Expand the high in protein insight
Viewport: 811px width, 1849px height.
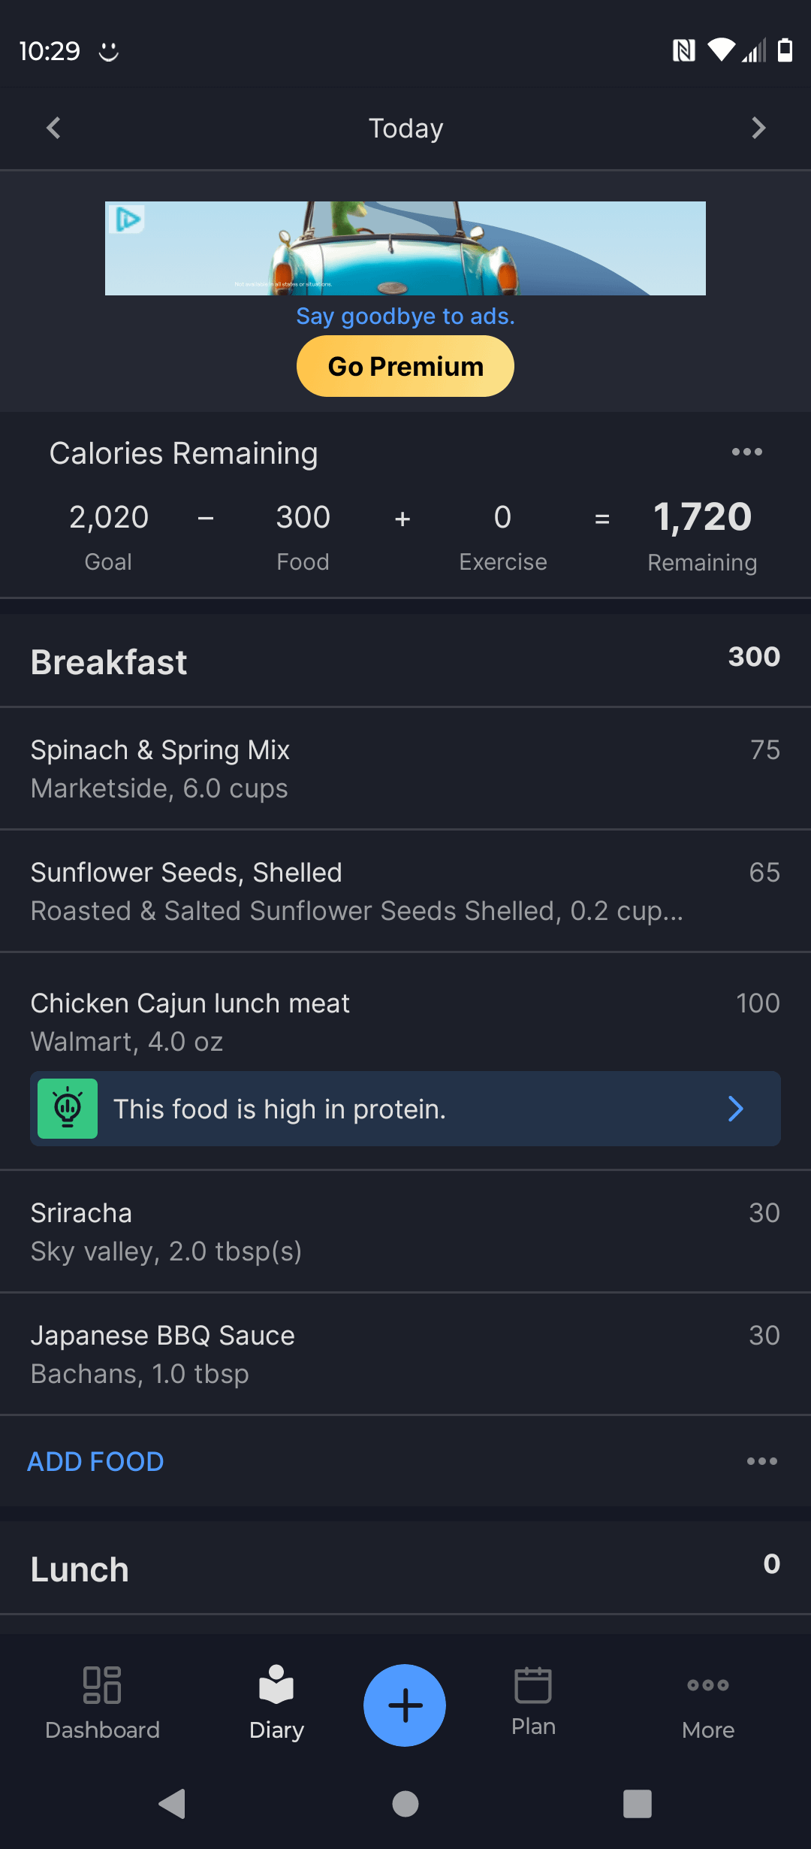pos(735,1109)
